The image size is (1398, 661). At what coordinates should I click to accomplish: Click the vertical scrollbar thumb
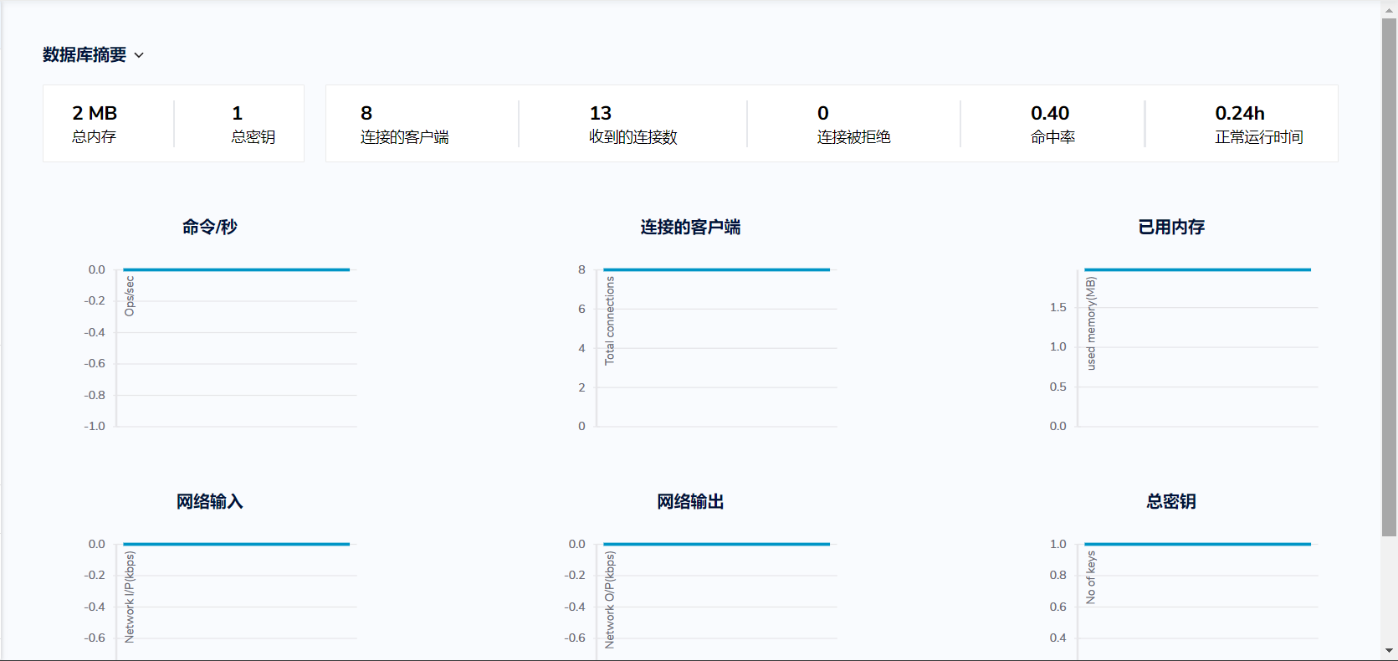point(1390,276)
